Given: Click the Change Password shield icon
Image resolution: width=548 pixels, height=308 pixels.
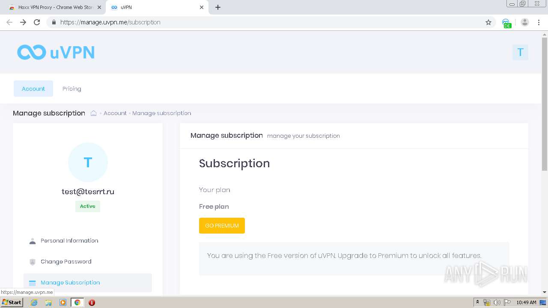Looking at the screenshot, I should [33, 262].
